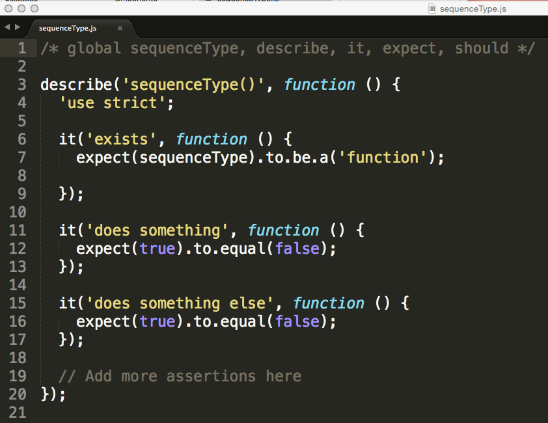The height and width of the screenshot is (423, 548).
Task: Click line number 11 in the gutter
Action: click(x=18, y=230)
